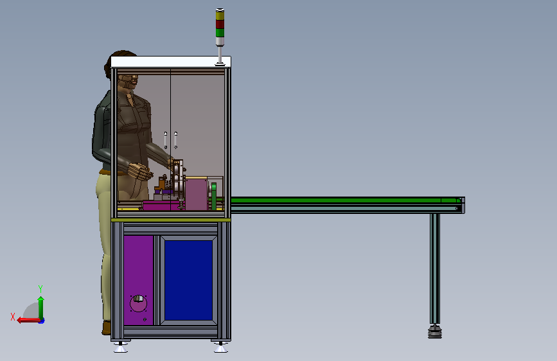This screenshot has width=557, height=361.
Task: Select the mannequin's outstretched hand
Action: 141,172
